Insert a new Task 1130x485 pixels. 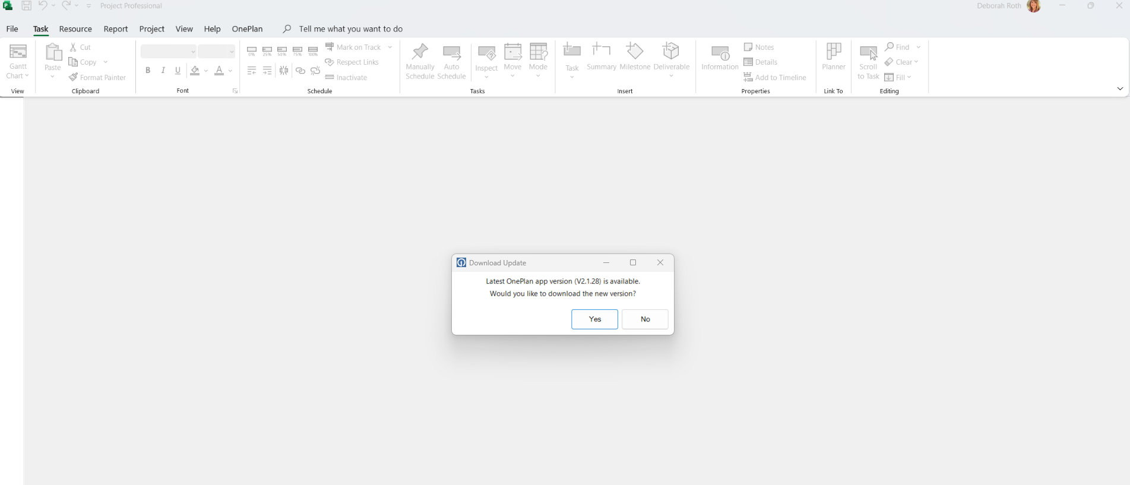572,61
